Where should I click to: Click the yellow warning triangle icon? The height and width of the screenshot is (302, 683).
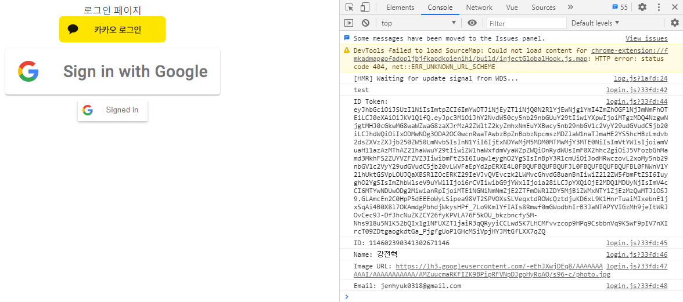coord(347,50)
